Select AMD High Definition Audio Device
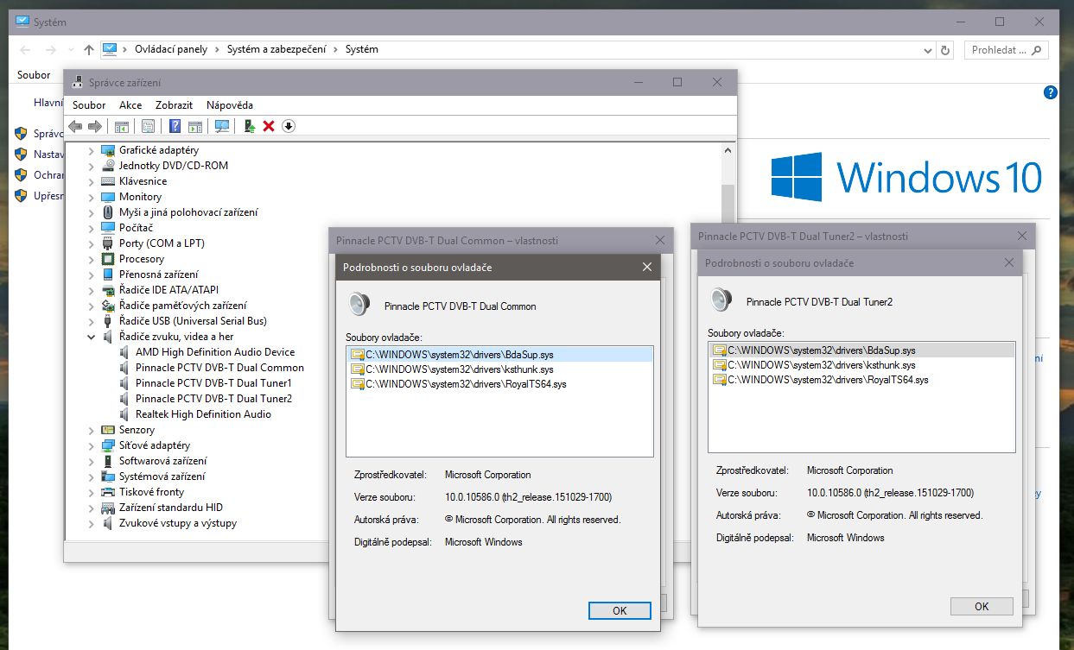Image resolution: width=1074 pixels, height=650 pixels. pyautogui.click(x=215, y=352)
